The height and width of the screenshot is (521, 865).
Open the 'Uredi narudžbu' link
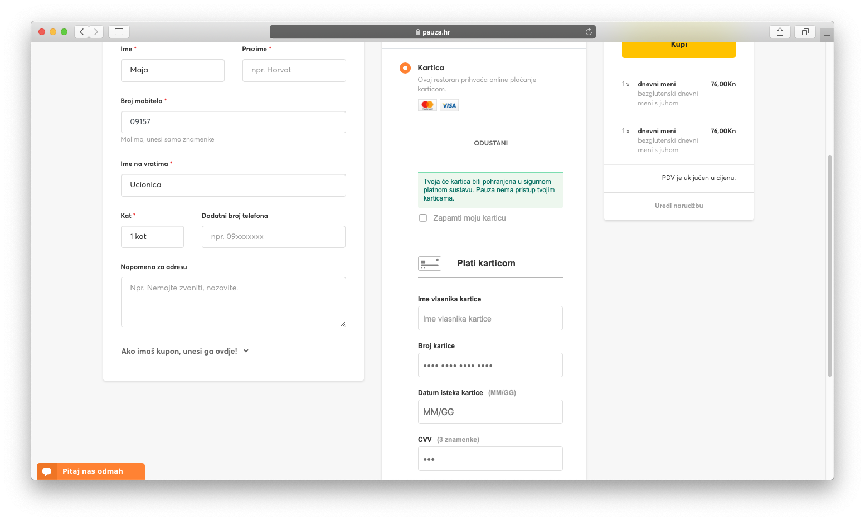pyautogui.click(x=678, y=206)
